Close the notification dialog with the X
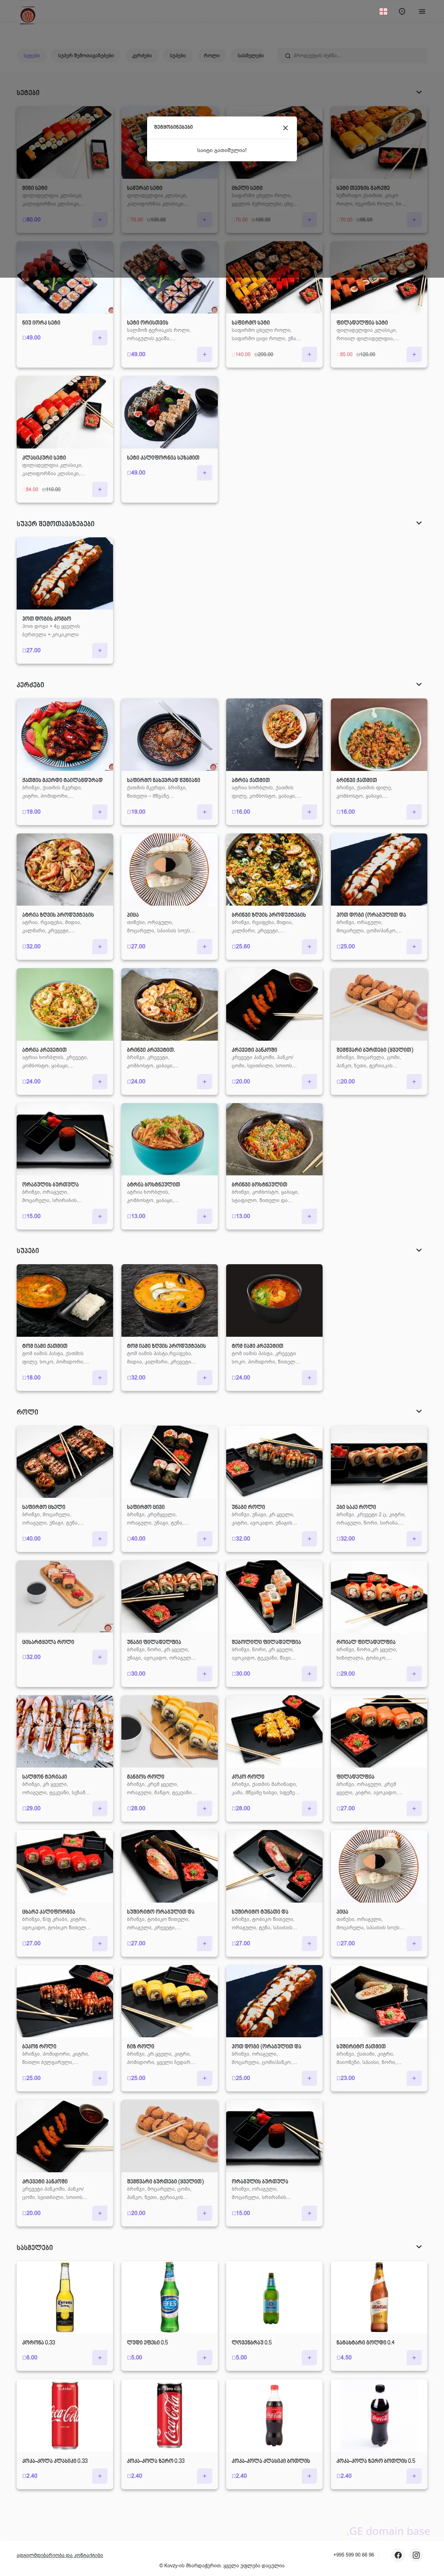This screenshot has height=2576, width=444. coord(285,128)
